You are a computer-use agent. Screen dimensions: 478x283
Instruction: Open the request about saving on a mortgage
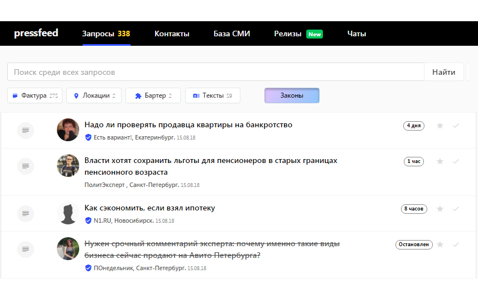[x=149, y=208]
